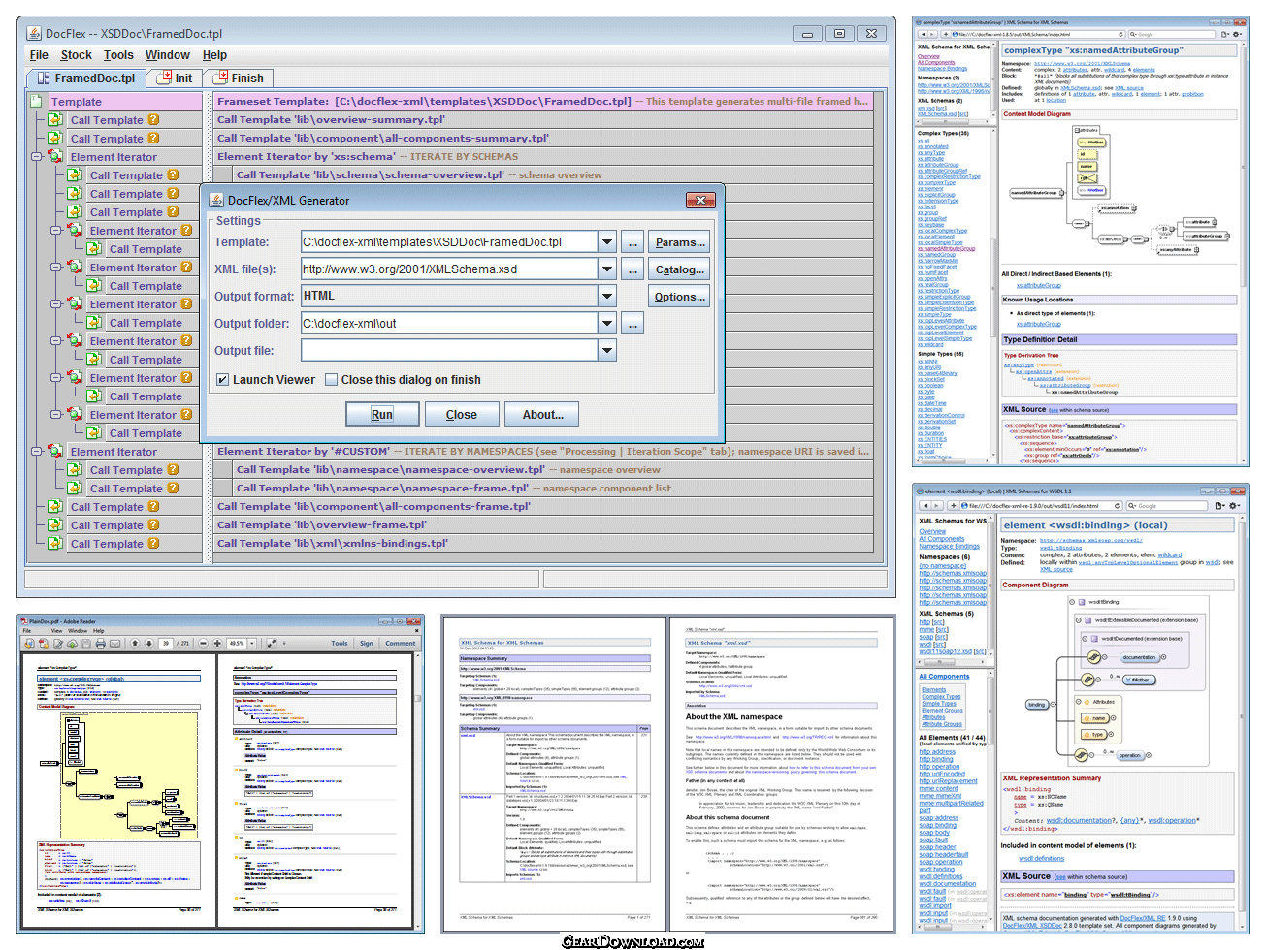The width and height of the screenshot is (1266, 950).
Task: Toggle the Launch Viewer checkbox
Action: [222, 380]
